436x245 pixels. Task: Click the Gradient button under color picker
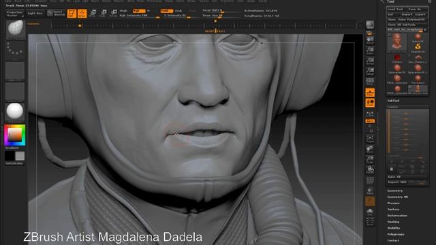point(12,148)
